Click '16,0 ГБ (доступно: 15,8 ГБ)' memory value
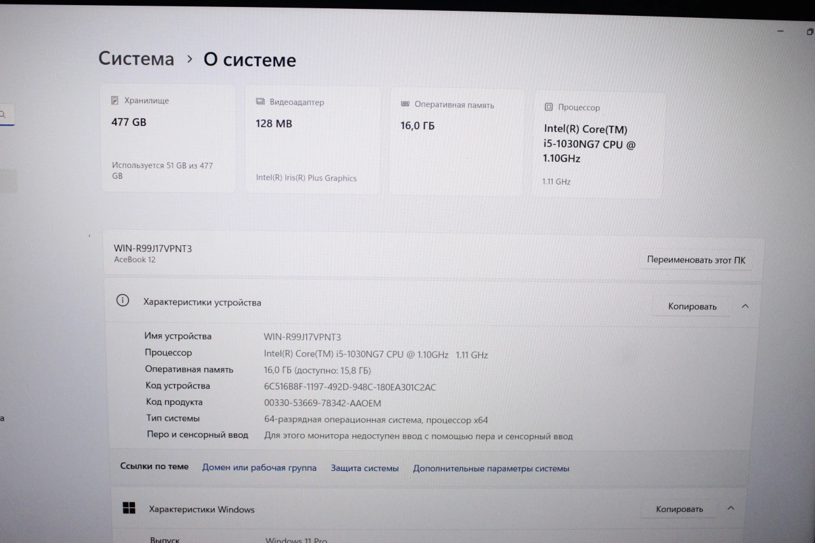Viewport: 815px width, 543px height. click(x=317, y=370)
